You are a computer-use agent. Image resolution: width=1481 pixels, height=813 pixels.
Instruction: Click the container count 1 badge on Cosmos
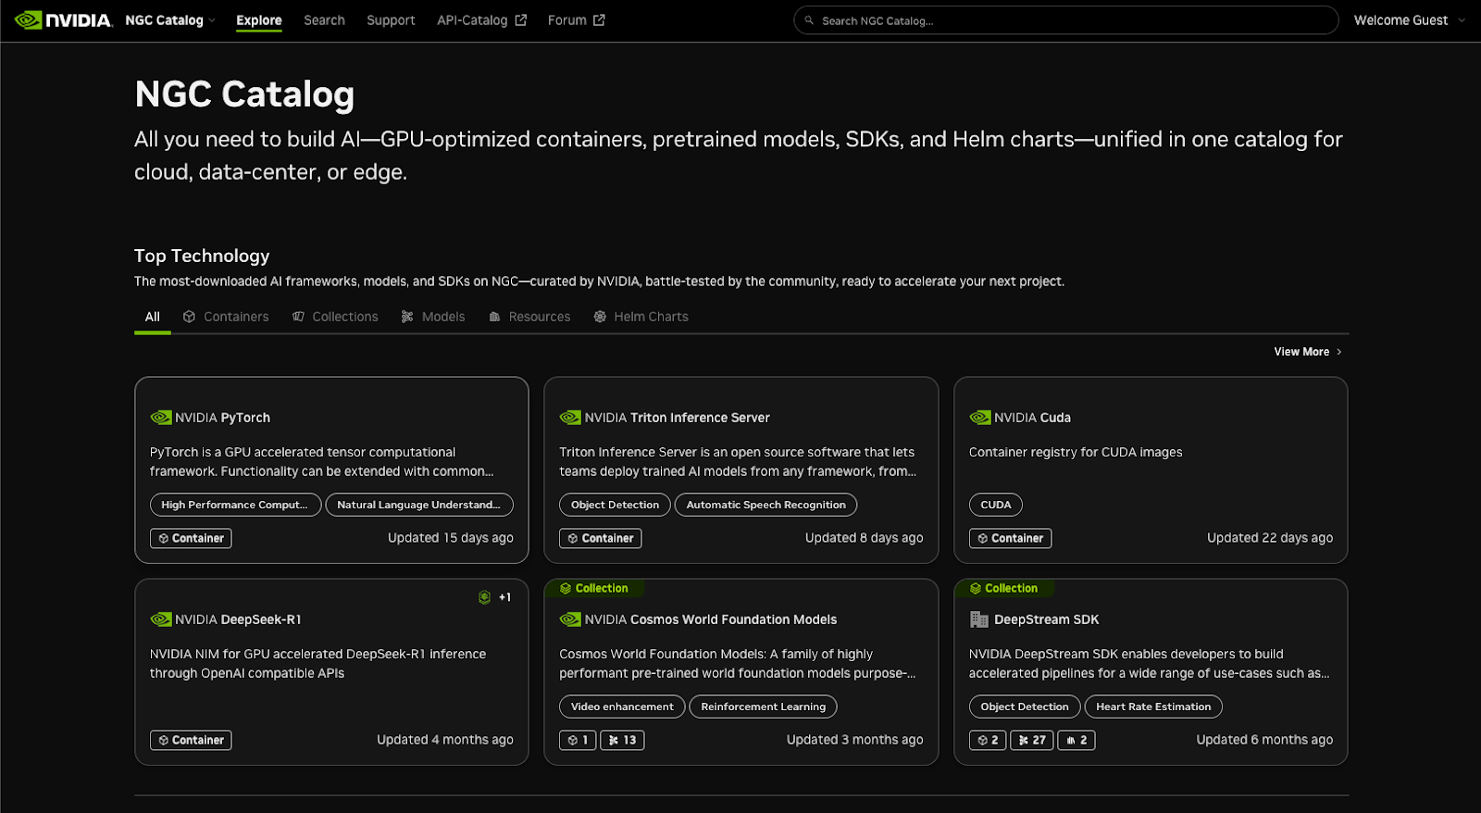click(578, 740)
